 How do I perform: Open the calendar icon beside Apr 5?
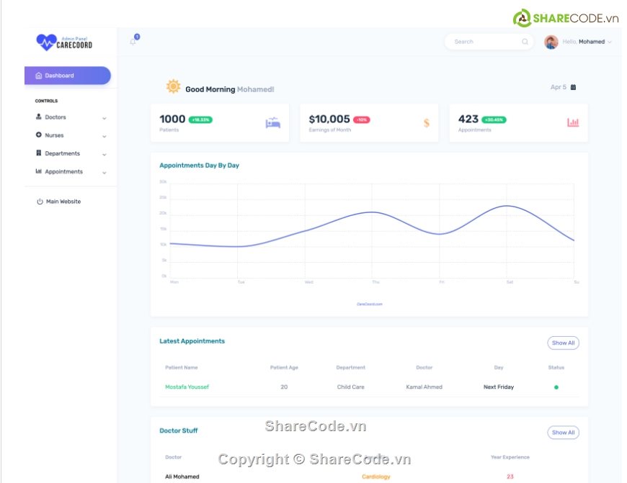pos(573,87)
